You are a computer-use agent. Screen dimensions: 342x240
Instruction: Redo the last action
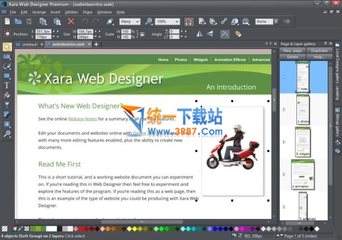(96, 22)
